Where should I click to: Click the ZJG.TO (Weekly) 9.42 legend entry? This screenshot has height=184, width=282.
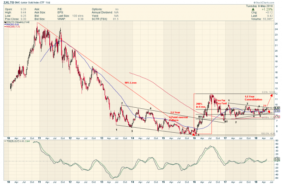[17, 22]
